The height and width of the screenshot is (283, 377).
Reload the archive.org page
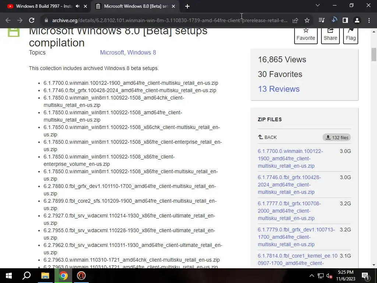tap(32, 21)
